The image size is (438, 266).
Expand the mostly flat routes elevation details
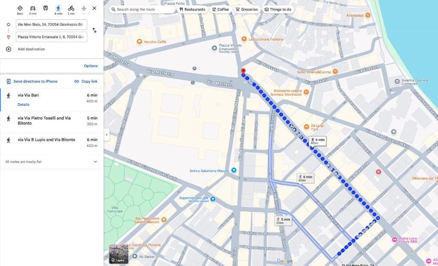point(95,162)
